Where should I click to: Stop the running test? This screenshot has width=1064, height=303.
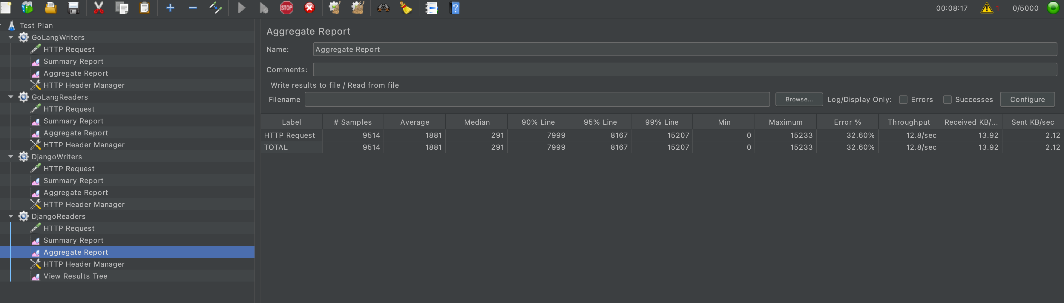pyautogui.click(x=287, y=8)
